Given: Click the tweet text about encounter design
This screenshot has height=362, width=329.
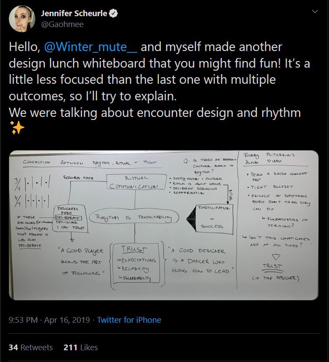Looking at the screenshot, I should (155, 113).
